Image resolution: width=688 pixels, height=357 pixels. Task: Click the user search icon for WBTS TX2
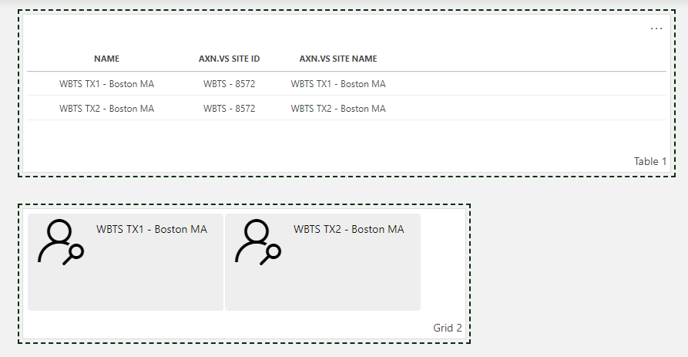pos(258,242)
